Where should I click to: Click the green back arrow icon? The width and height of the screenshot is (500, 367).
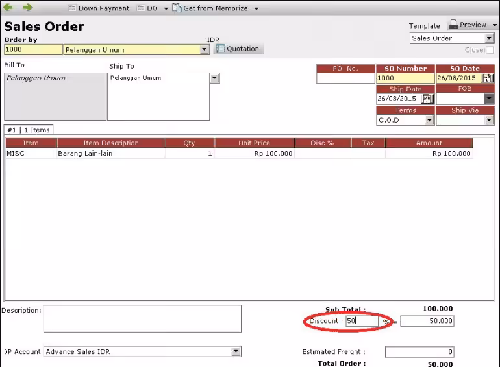click(8, 7)
